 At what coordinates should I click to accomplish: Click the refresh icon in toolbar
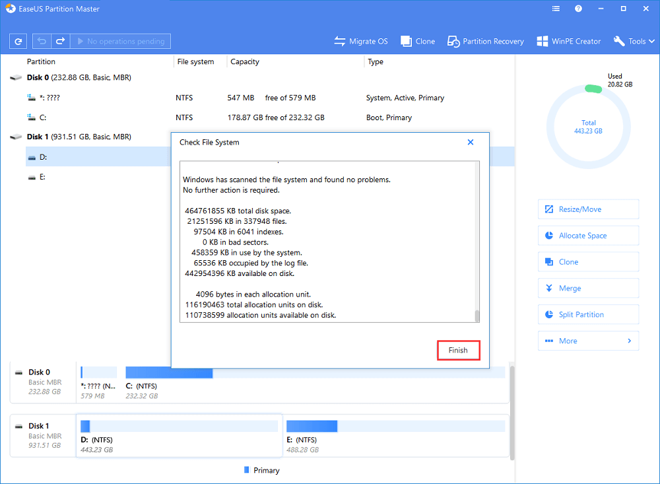tap(18, 42)
